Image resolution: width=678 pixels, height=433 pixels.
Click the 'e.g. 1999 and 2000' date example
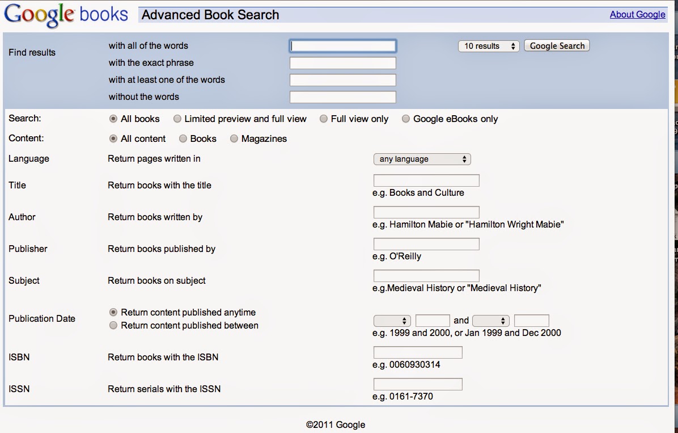pyautogui.click(x=467, y=333)
